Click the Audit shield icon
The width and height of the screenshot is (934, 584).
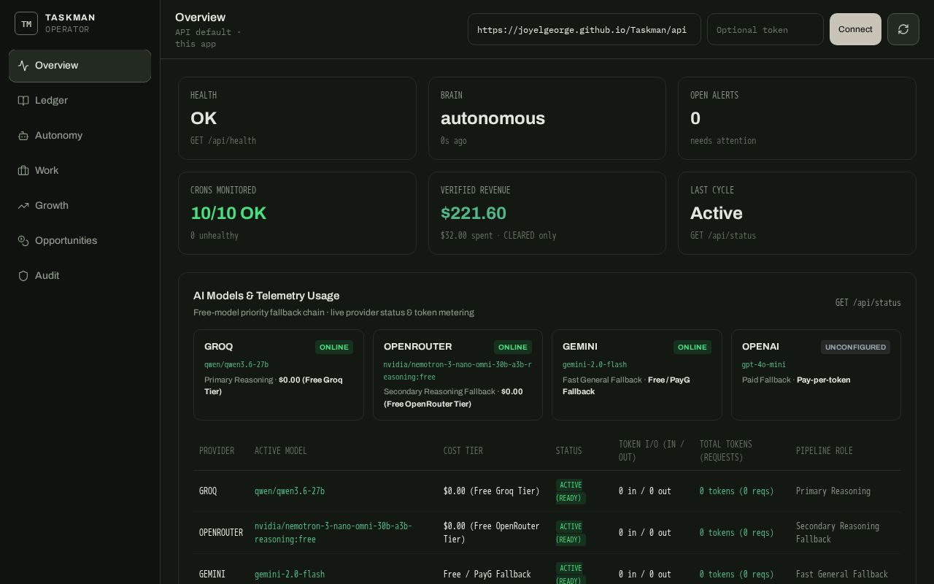(x=23, y=276)
